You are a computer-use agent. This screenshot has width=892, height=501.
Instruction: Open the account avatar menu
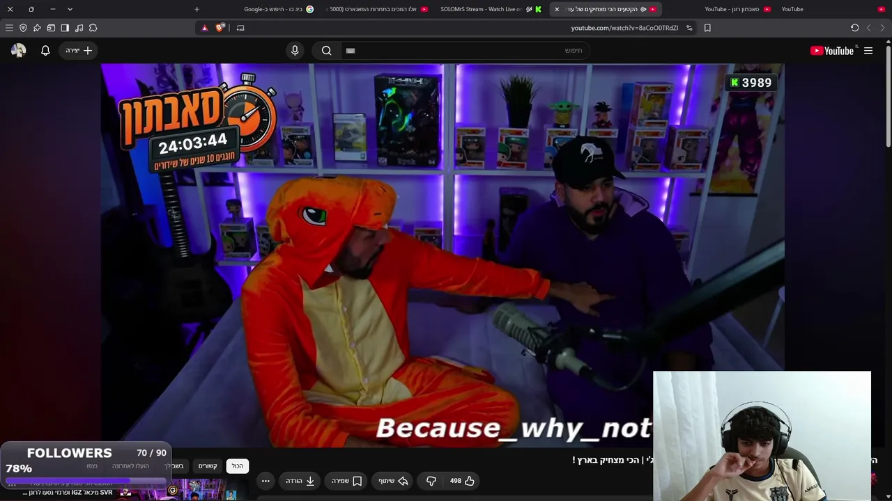point(18,50)
